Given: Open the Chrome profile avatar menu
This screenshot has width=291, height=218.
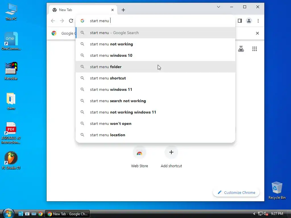Looking at the screenshot, I should point(249,21).
